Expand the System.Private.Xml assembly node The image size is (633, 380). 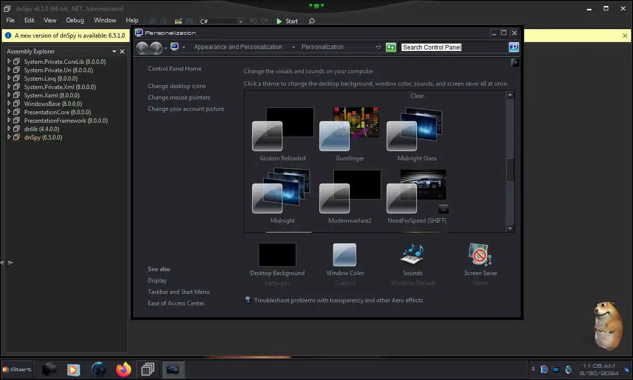(9, 87)
